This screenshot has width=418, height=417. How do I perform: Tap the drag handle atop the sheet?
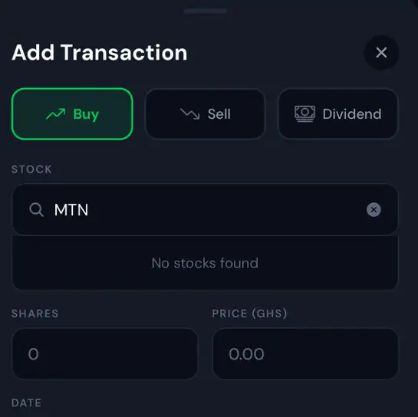click(x=206, y=11)
